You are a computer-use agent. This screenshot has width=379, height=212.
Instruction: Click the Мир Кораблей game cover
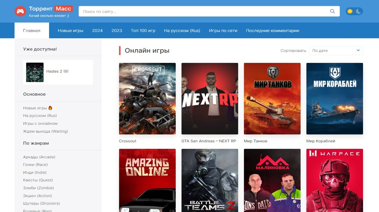[x=335, y=98]
